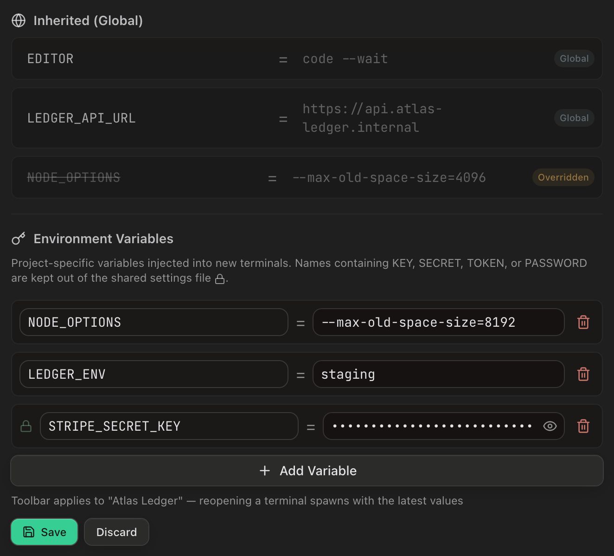Click the inherited EDITOR variable name
This screenshot has width=614, height=556.
pyautogui.click(x=51, y=58)
